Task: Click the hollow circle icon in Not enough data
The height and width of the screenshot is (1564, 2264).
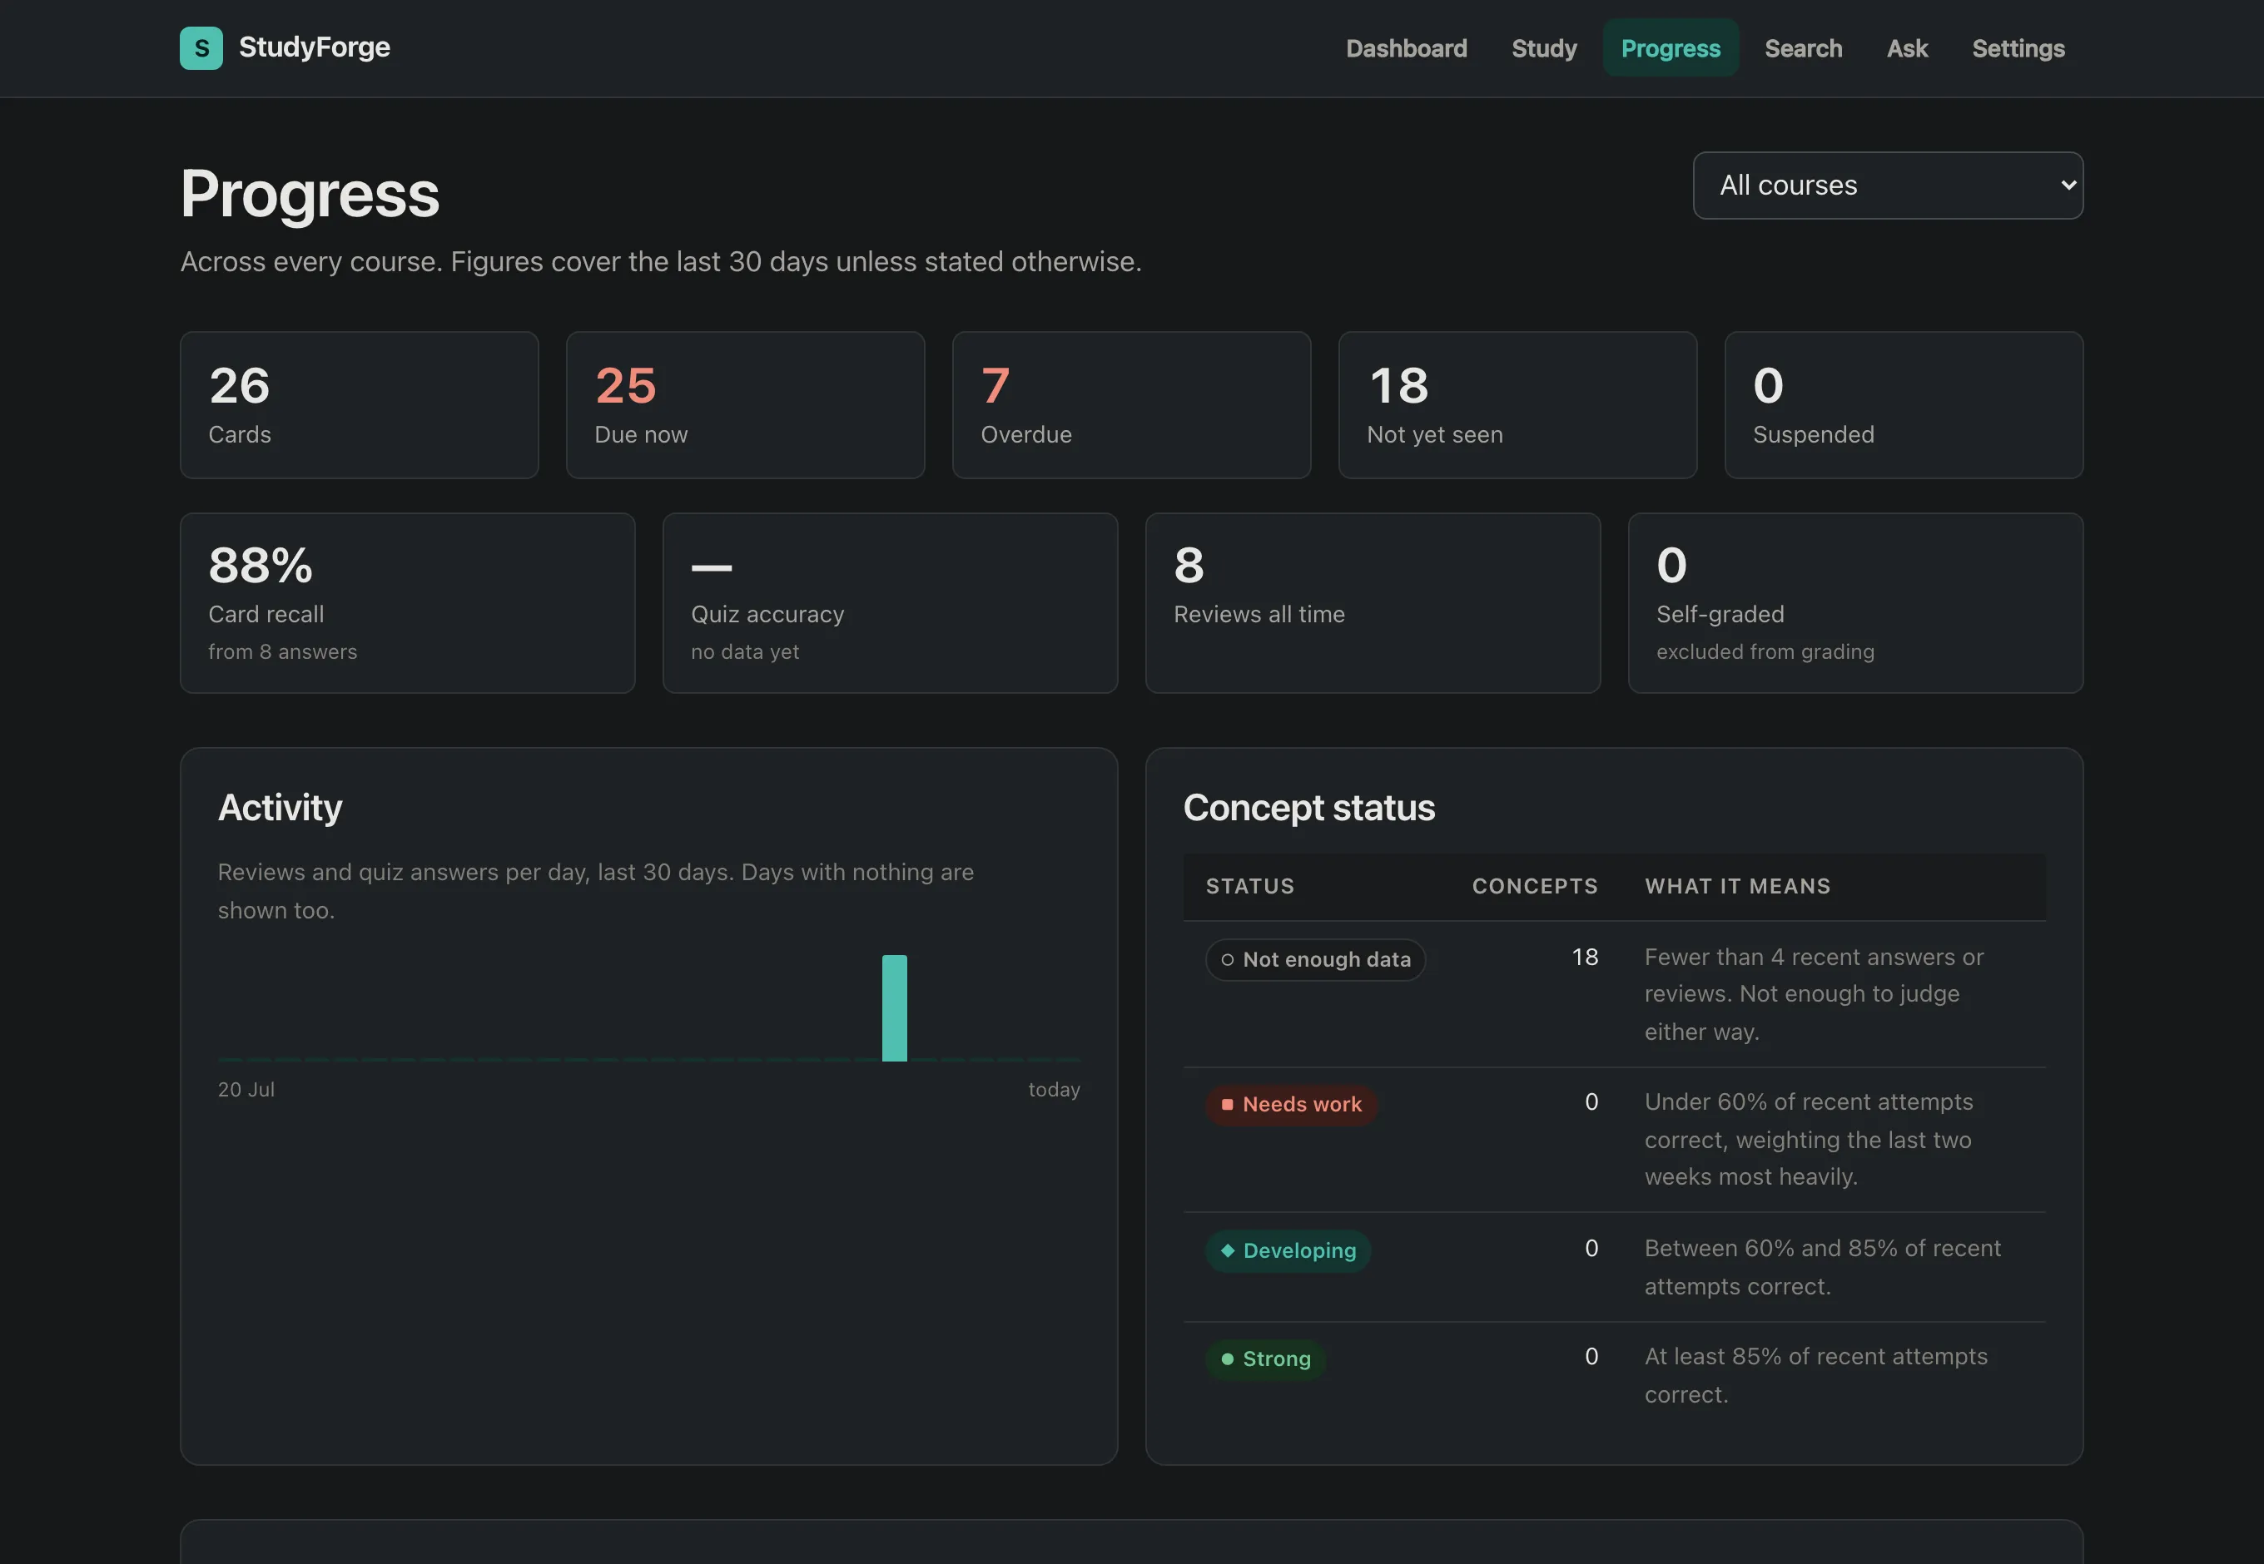Action: click(1228, 959)
